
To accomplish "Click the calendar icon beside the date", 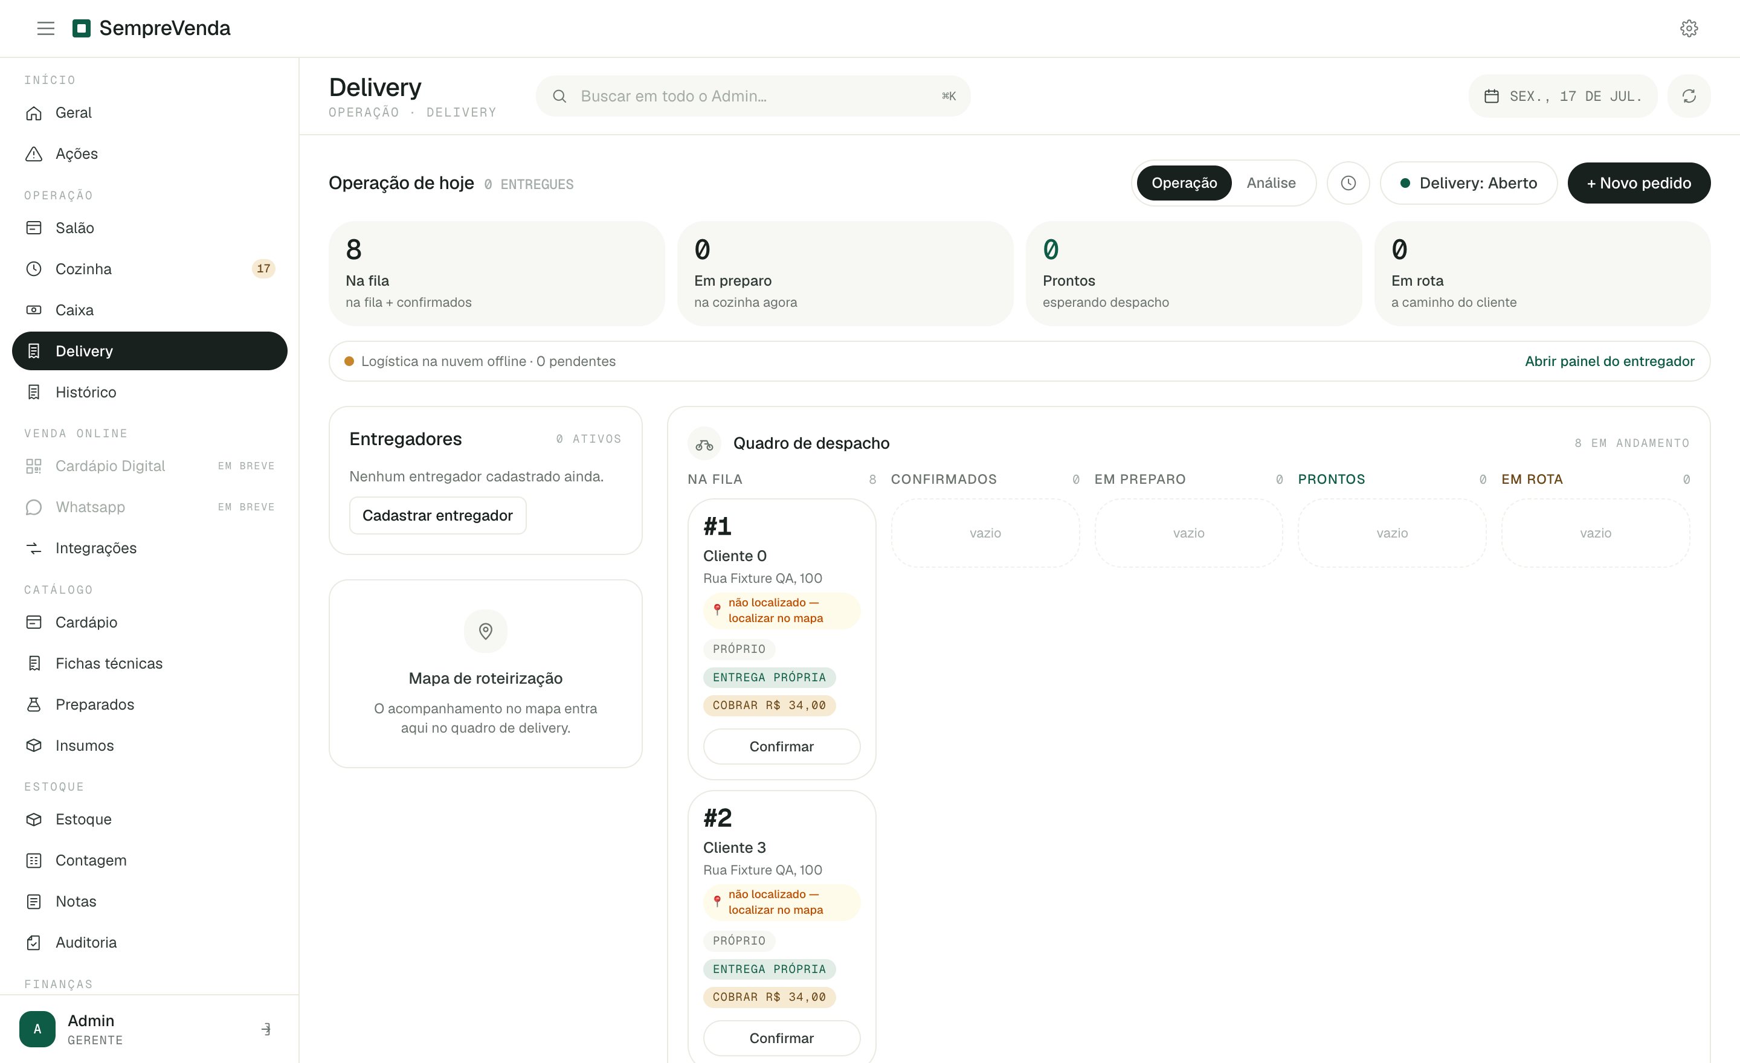I will click(x=1492, y=96).
